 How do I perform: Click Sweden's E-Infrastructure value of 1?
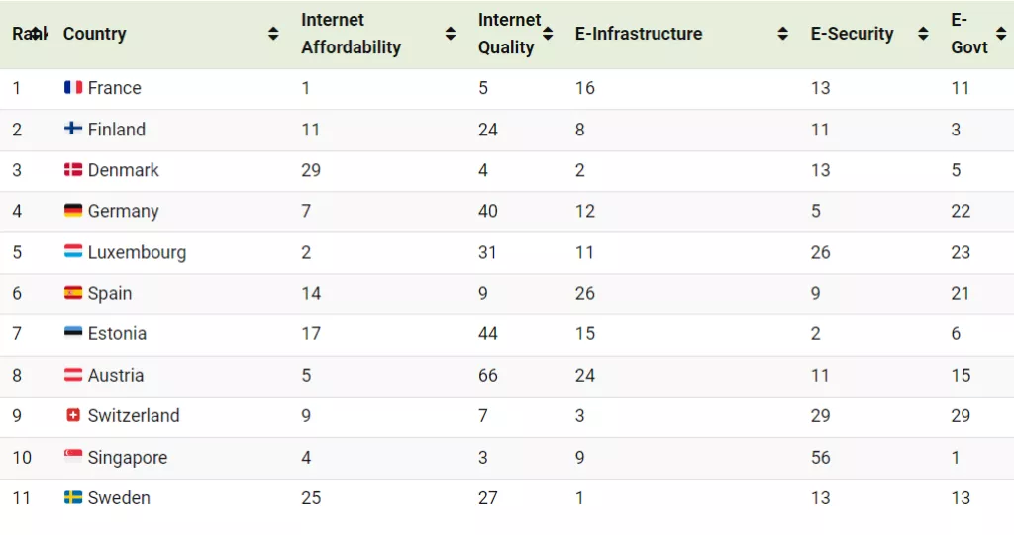[x=579, y=498]
